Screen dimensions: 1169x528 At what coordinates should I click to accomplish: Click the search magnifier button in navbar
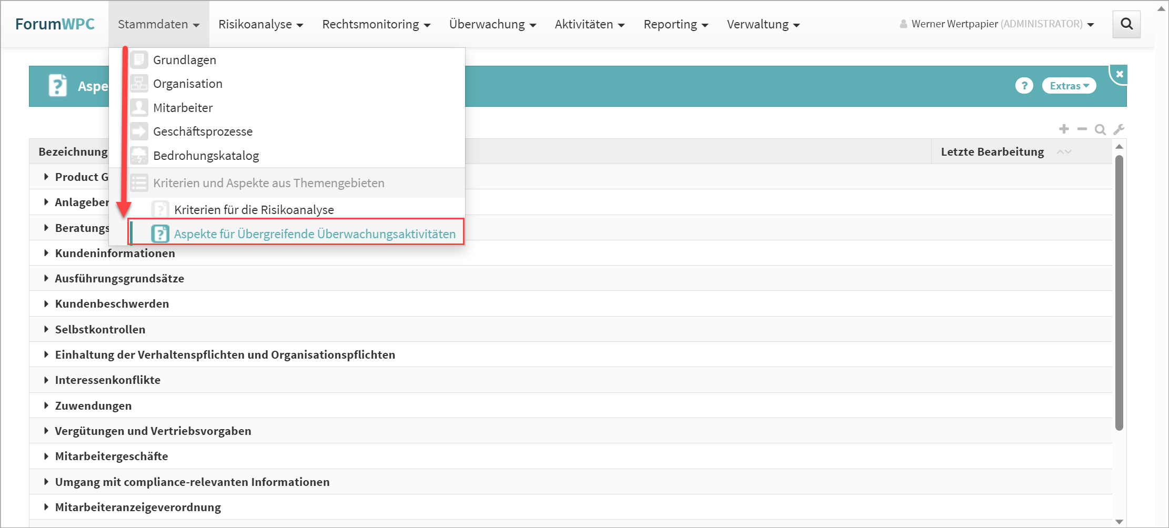pos(1126,24)
